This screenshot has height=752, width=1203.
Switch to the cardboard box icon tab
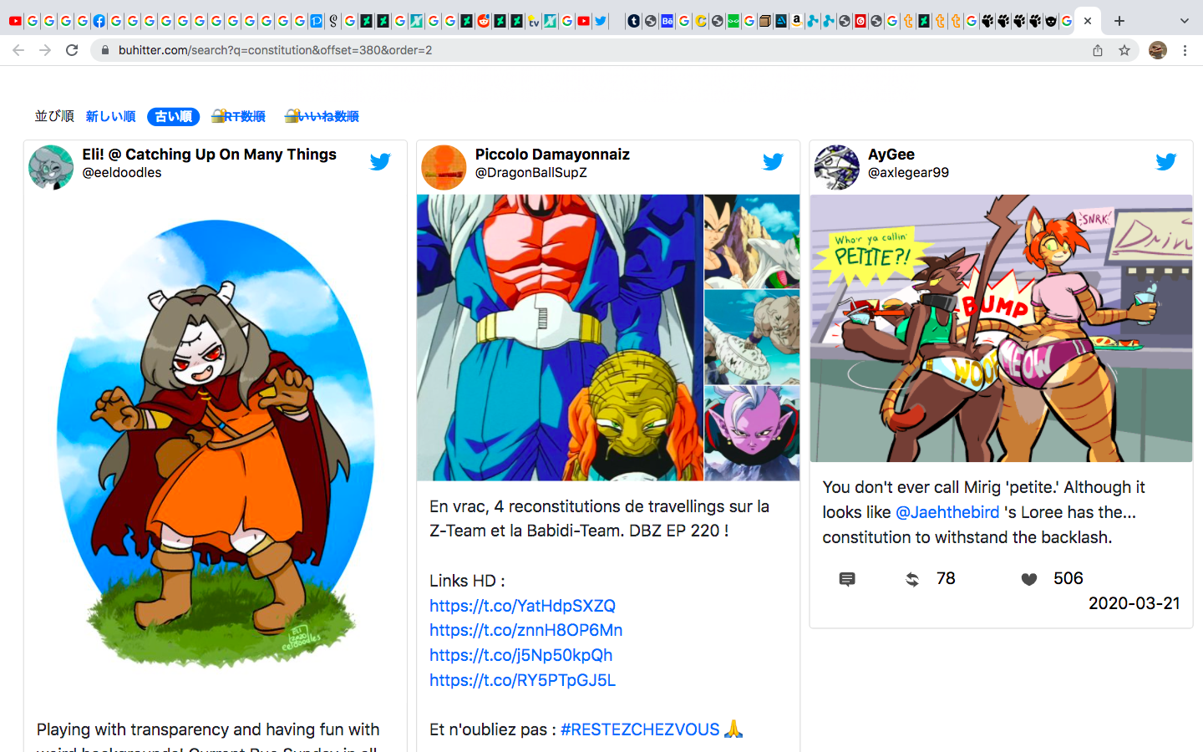coord(764,21)
